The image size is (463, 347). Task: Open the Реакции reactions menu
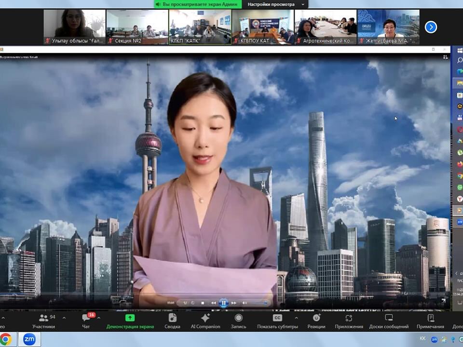316,321
